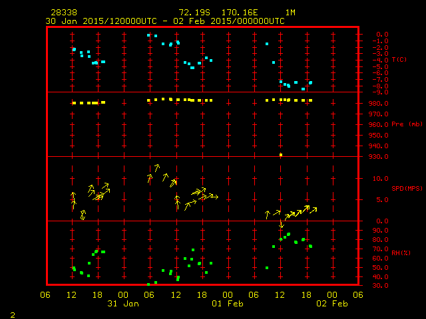Click the downward-pointing wind arrow below the 0.0 line
Screen dimensions: 426x319
click(282, 224)
